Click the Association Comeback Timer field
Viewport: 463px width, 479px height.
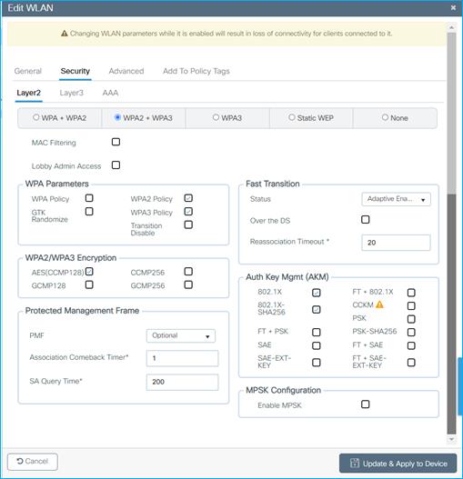[x=182, y=358]
